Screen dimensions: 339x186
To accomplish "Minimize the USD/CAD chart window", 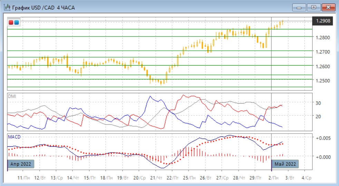I will [299, 7].
